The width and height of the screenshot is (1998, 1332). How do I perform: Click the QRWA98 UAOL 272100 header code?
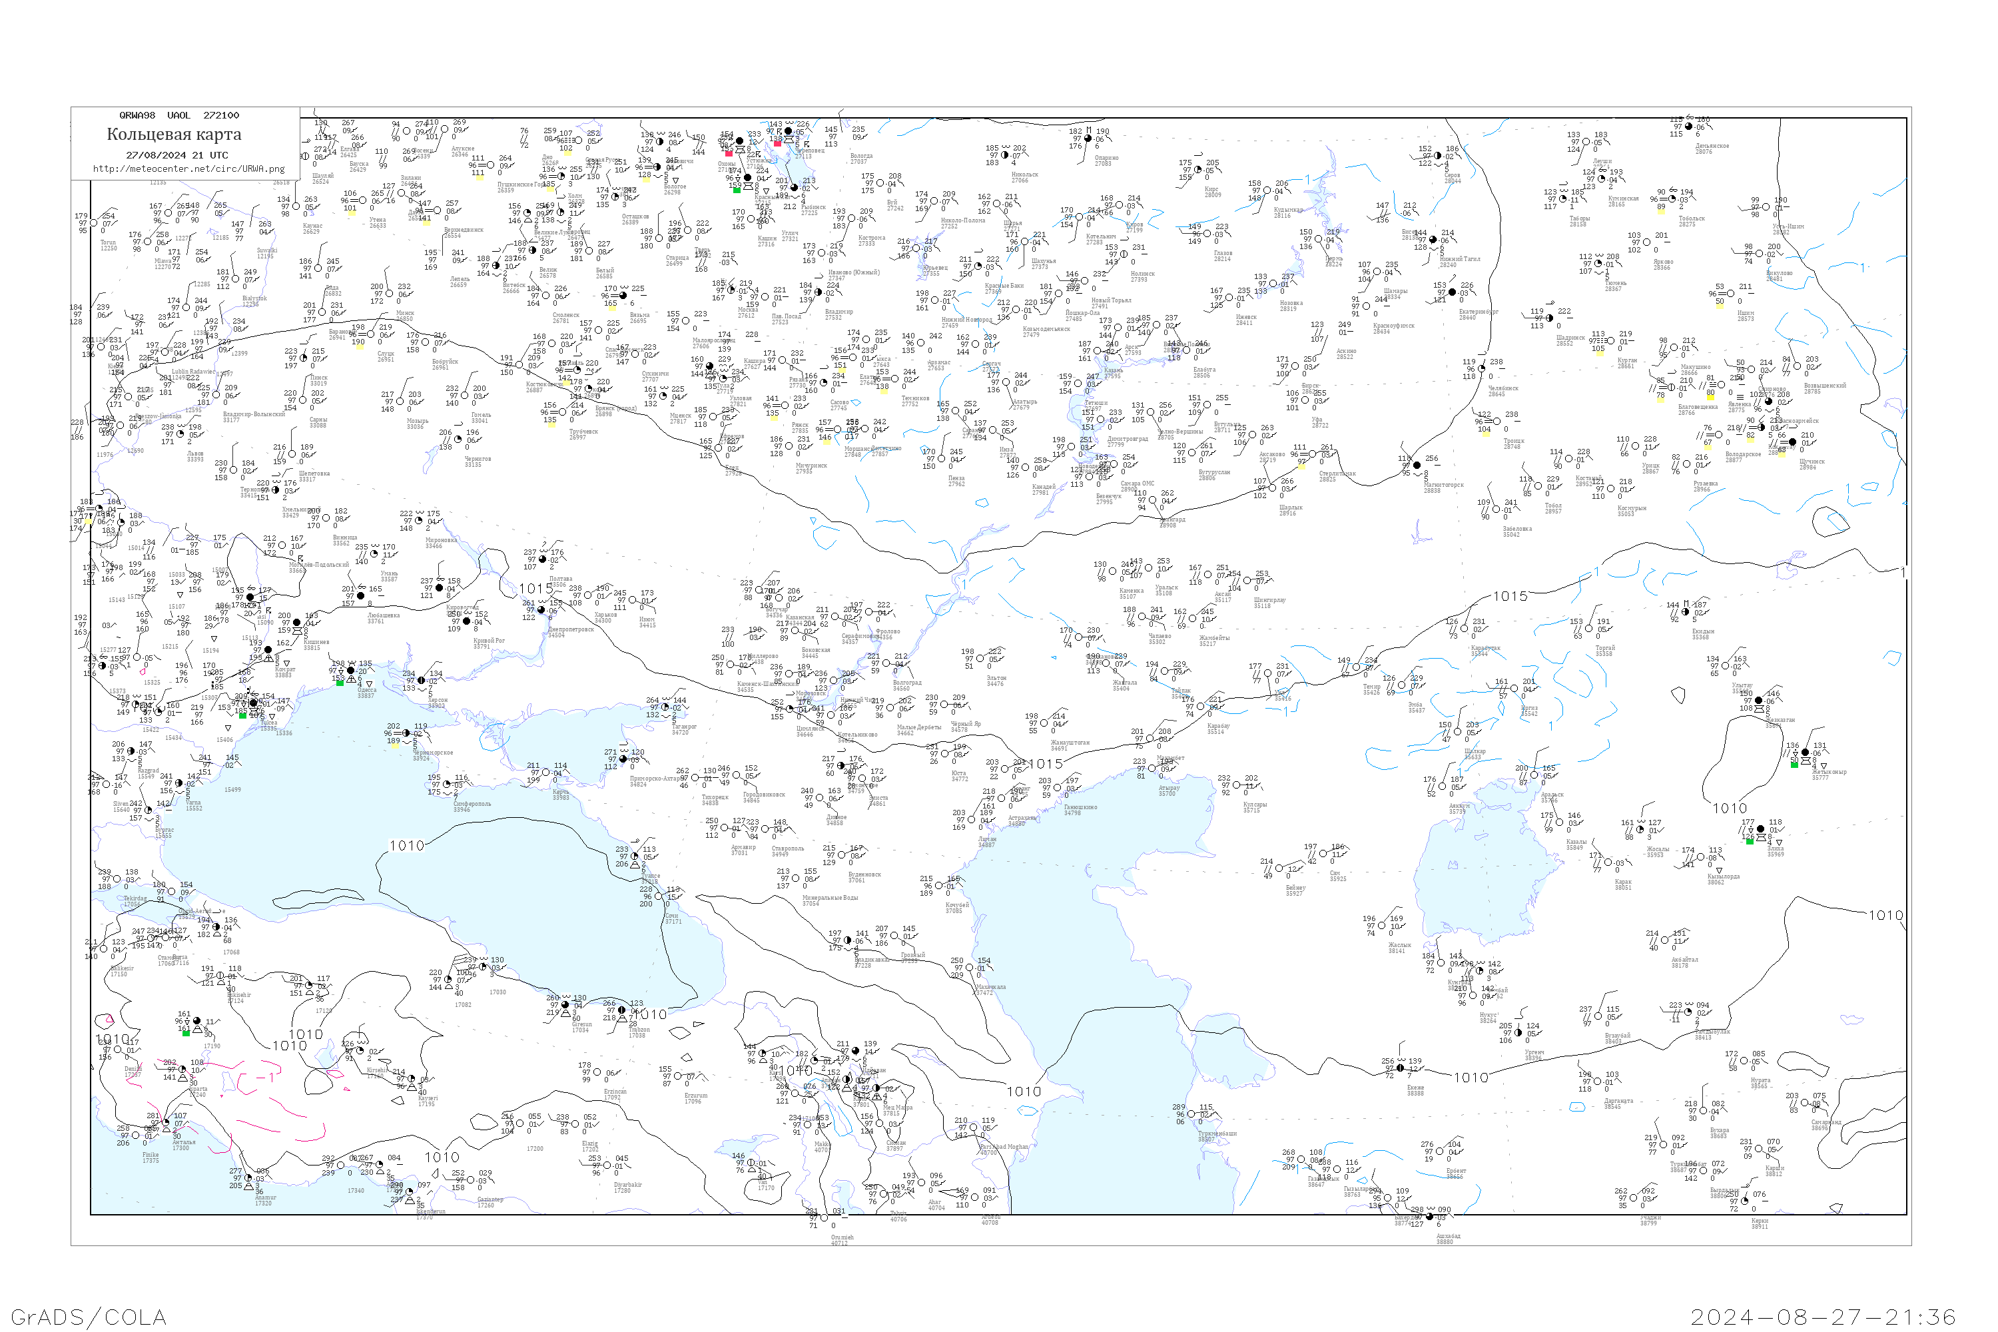pyautogui.click(x=178, y=115)
